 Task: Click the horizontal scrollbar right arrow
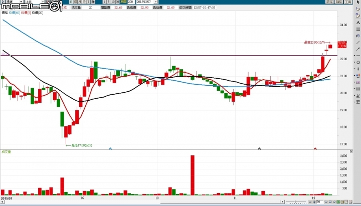click(x=282, y=202)
